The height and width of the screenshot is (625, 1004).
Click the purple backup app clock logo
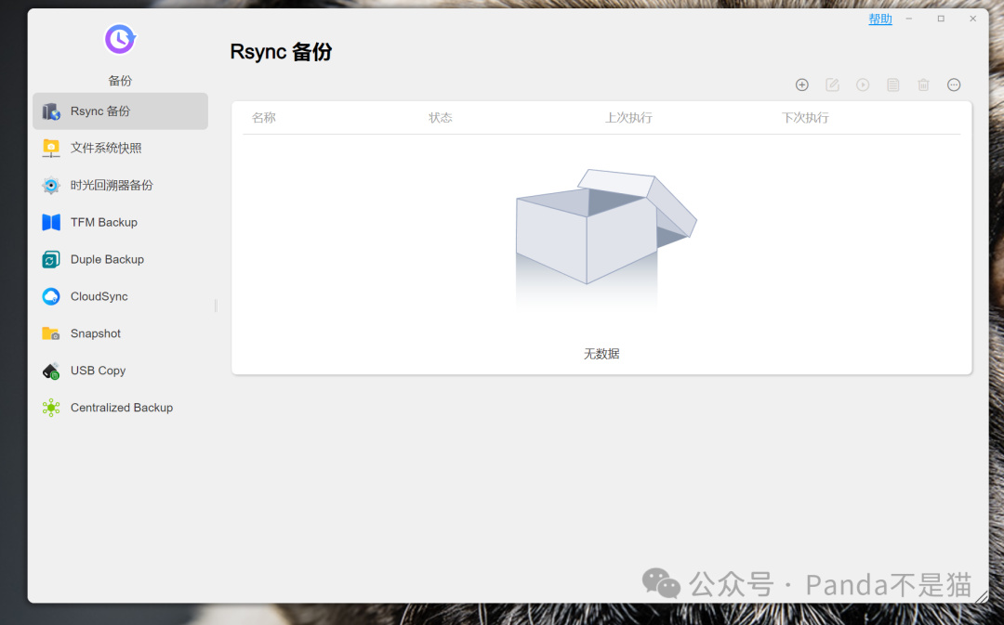coord(120,40)
